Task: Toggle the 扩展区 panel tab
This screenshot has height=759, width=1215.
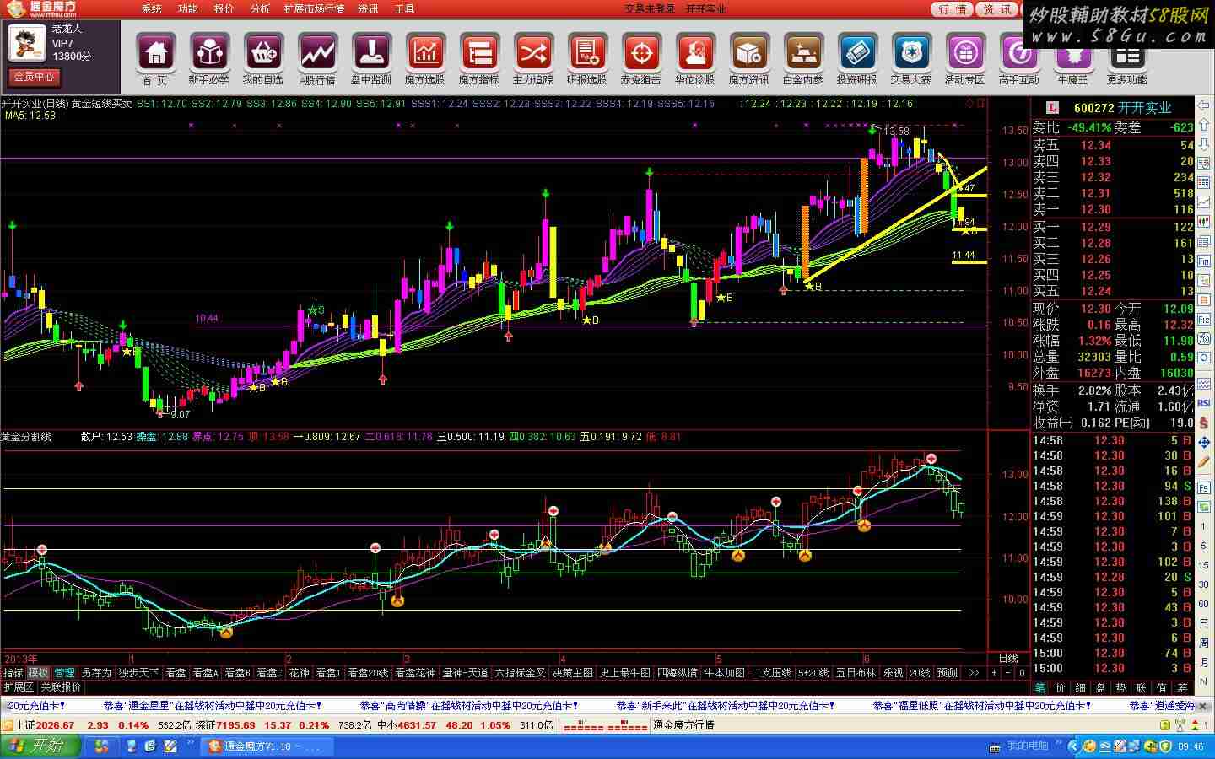Action: tap(19, 687)
